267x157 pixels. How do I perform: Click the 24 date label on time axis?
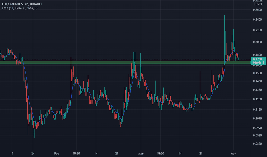(x=33, y=154)
